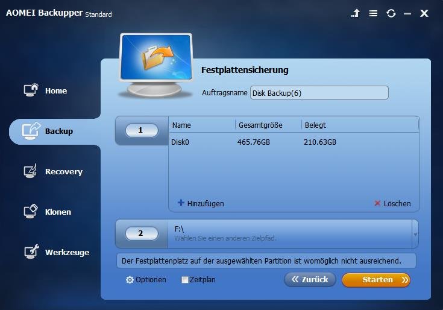
Task: Click the Backup sidebar icon
Action: tap(31, 130)
